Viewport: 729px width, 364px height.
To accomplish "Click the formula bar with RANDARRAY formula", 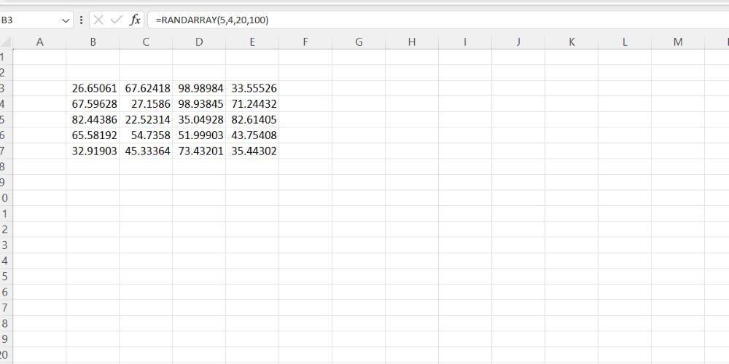I will pyautogui.click(x=438, y=20).
